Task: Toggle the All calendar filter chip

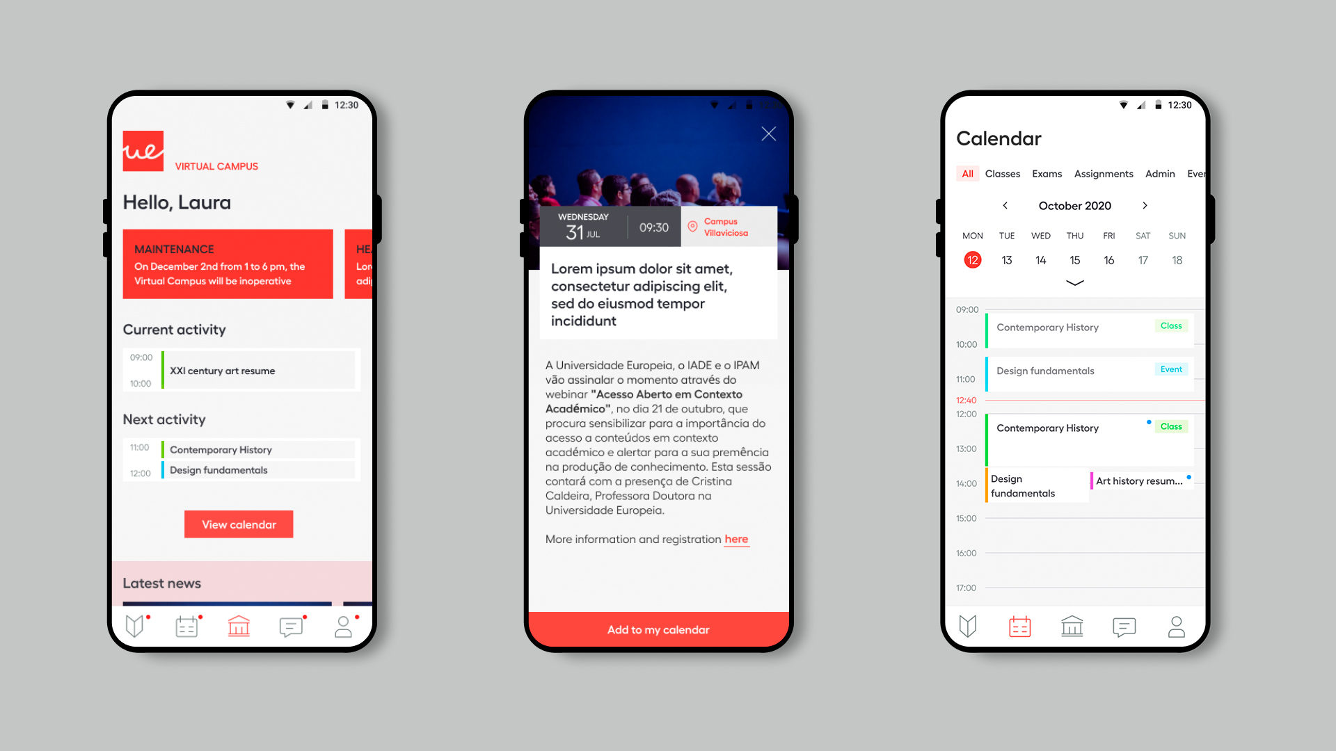Action: [965, 173]
